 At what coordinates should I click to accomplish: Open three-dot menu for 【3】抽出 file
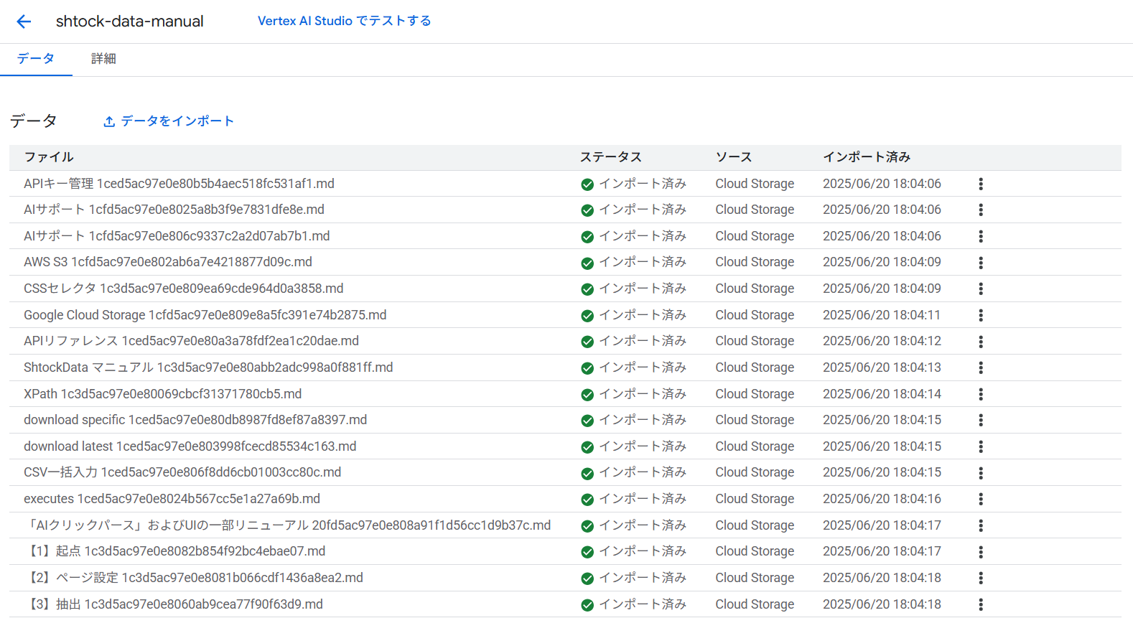coord(980,605)
